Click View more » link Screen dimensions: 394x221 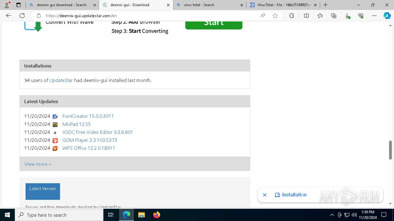[x=38, y=164]
